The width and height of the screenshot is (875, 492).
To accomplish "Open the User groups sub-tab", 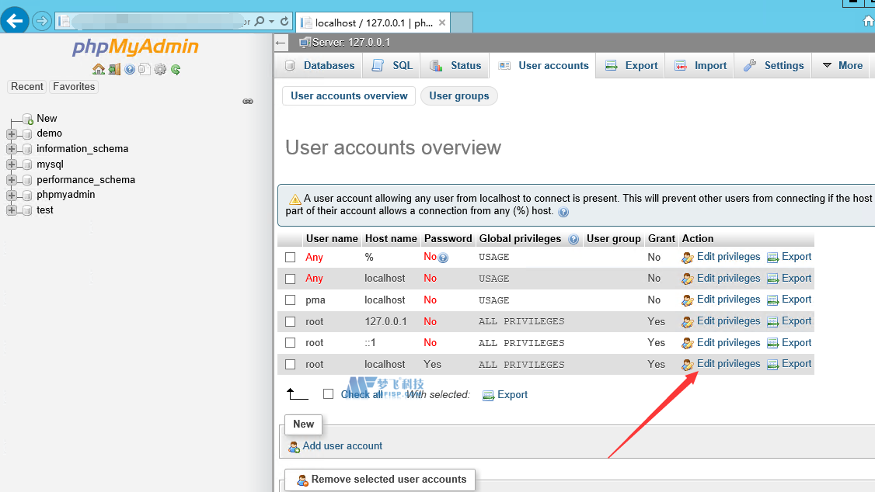I will tap(458, 96).
